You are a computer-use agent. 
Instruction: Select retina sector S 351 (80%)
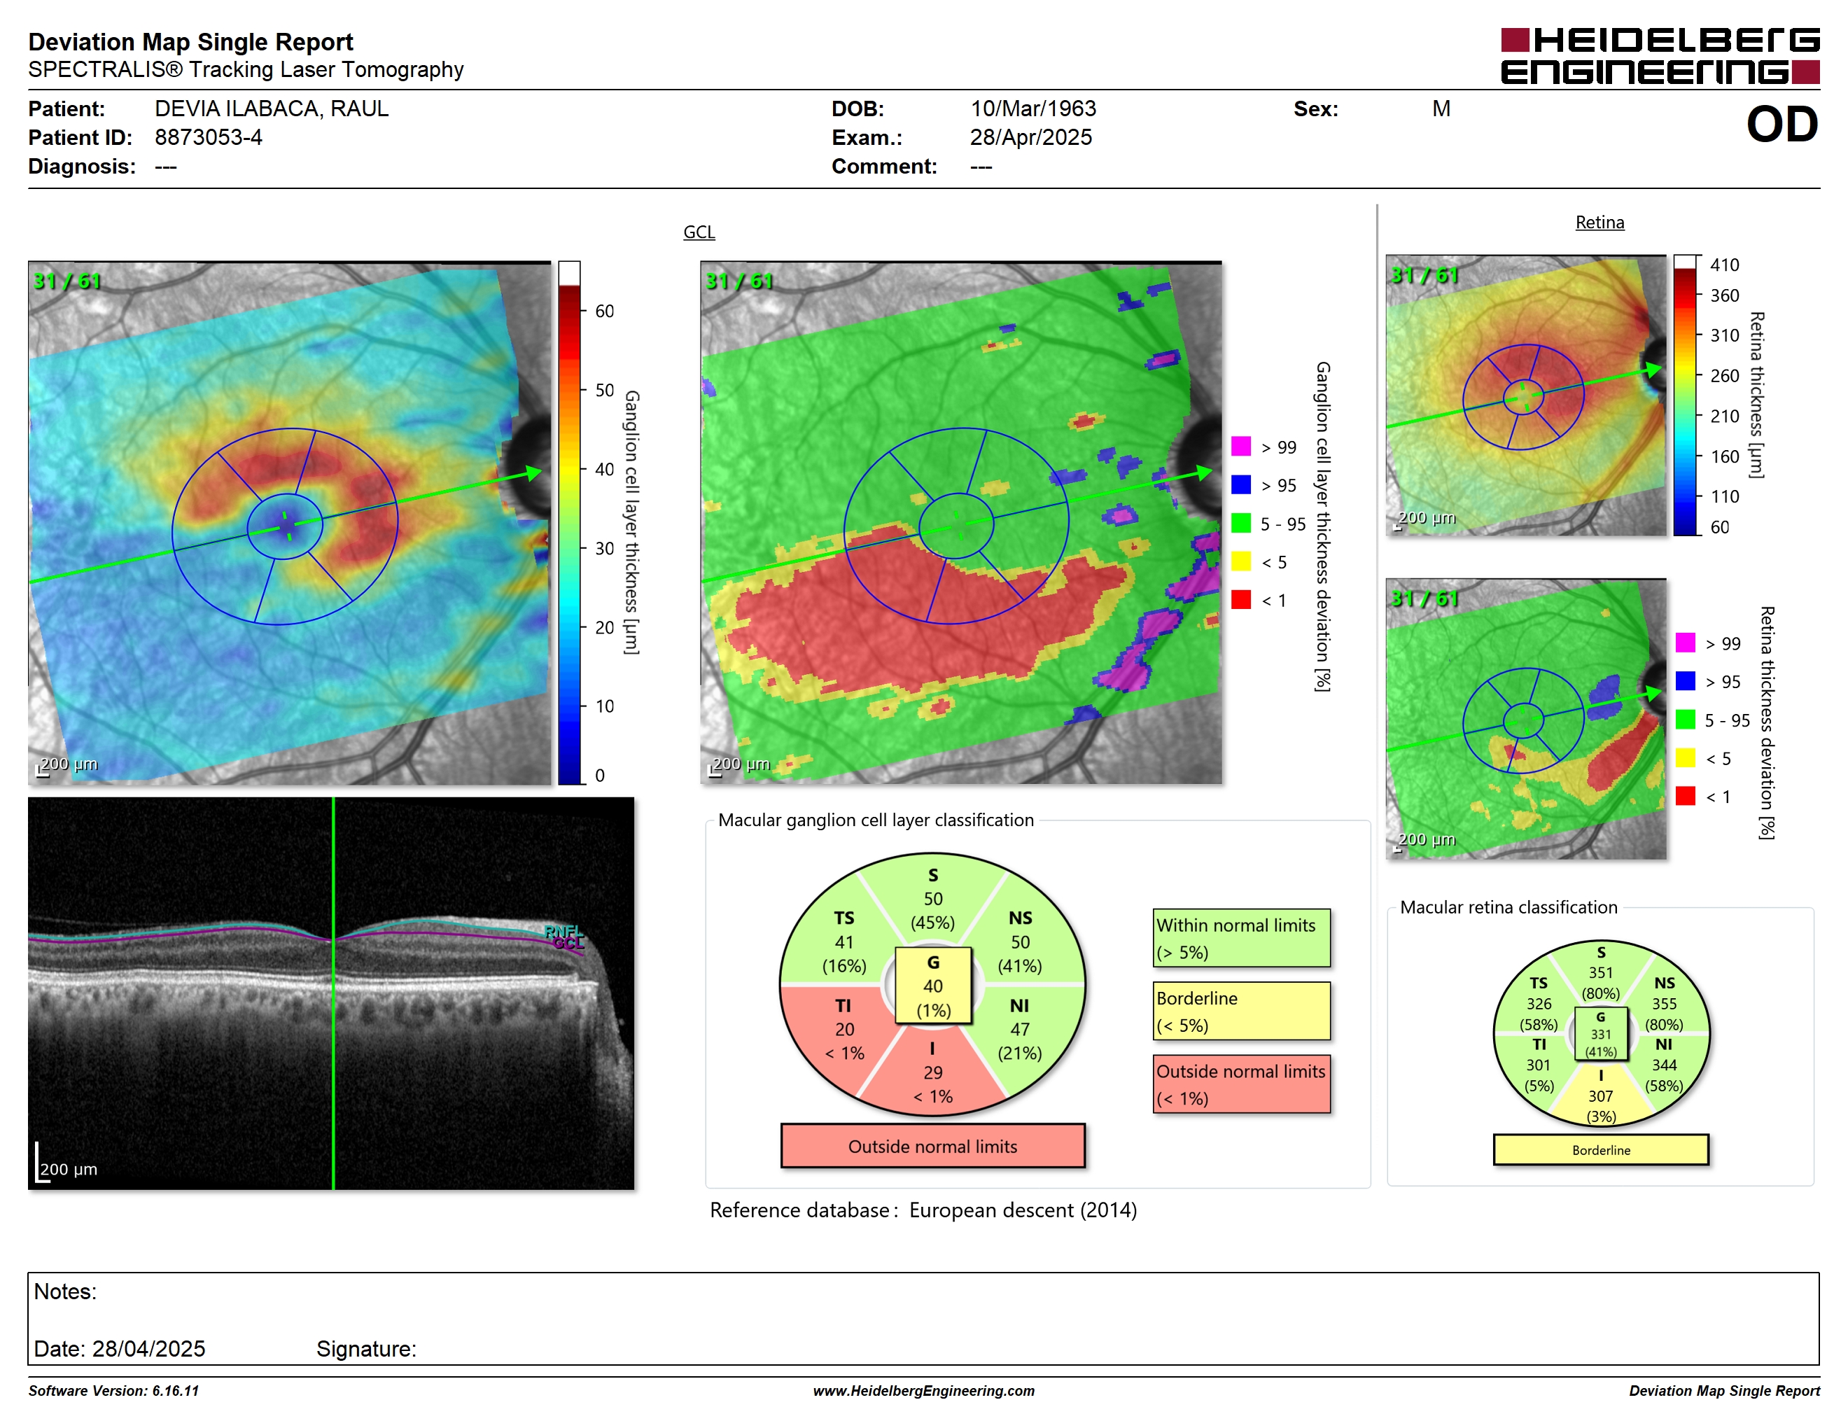coord(1601,973)
